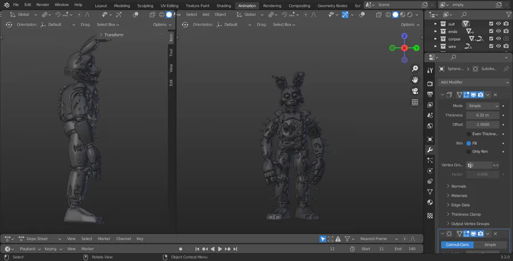Viewport: 513px width, 261px height.
Task: Select the Simple subdivision button
Action: click(x=490, y=245)
